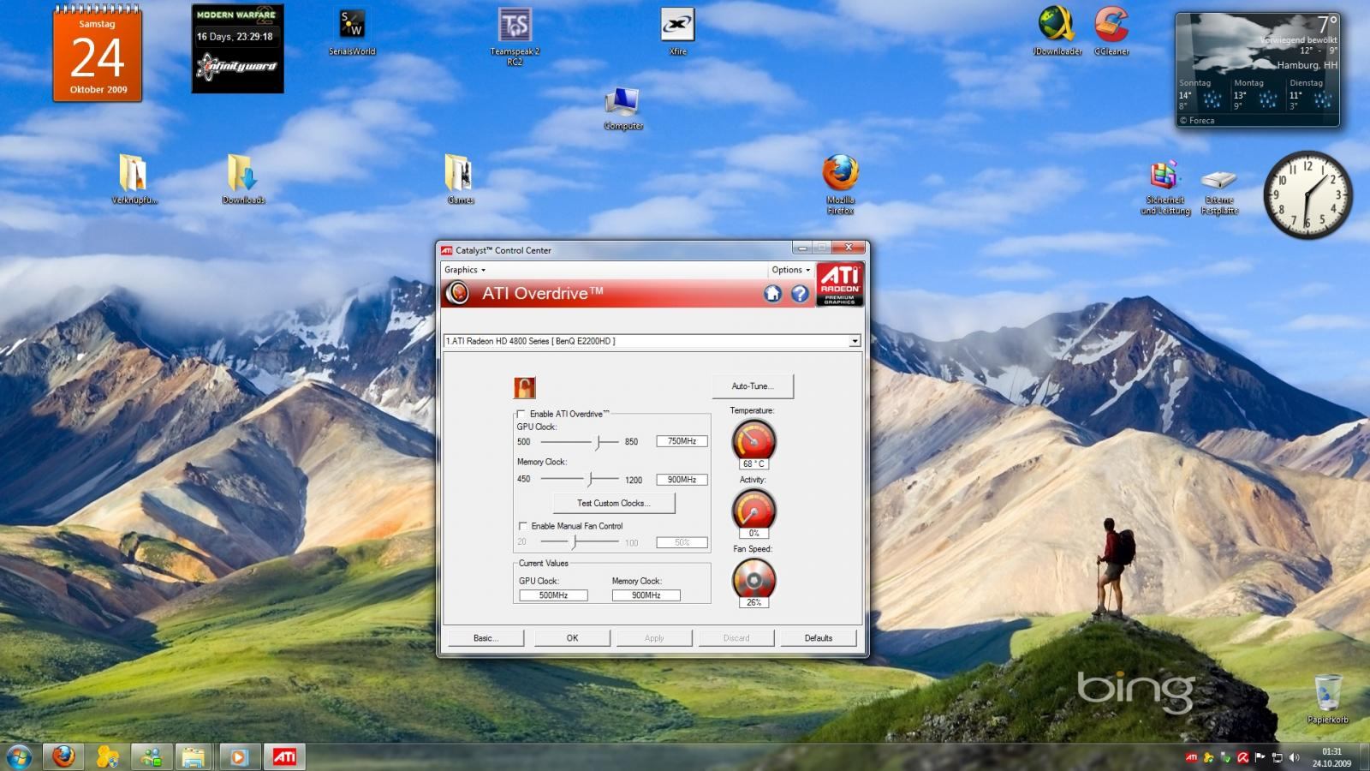This screenshot has height=771, width=1370.
Task: Open the Graphics menu
Action: [465, 270]
